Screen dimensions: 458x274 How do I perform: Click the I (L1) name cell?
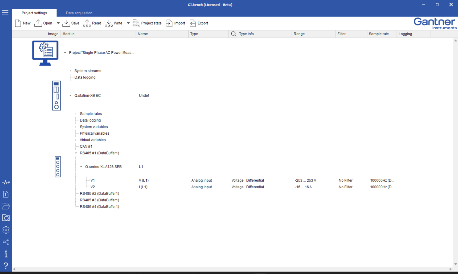point(143,187)
